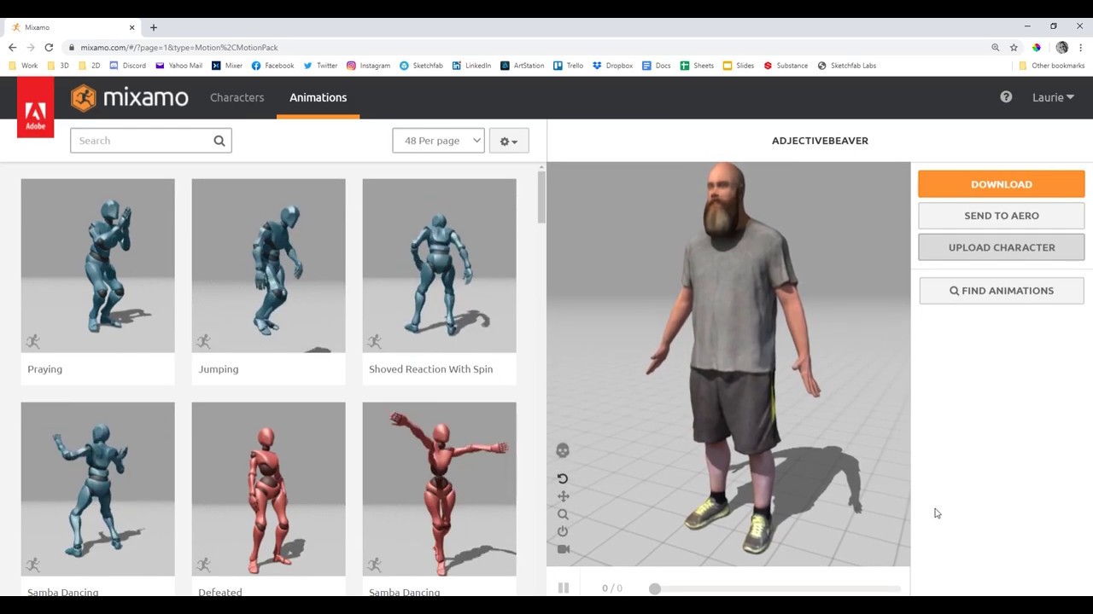Screen dimensions: 1093x614
Task: Open the Work bookmarks folder
Action: (23, 66)
